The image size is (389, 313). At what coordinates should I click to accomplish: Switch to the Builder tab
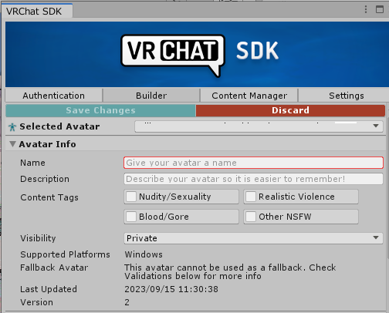[x=151, y=96]
